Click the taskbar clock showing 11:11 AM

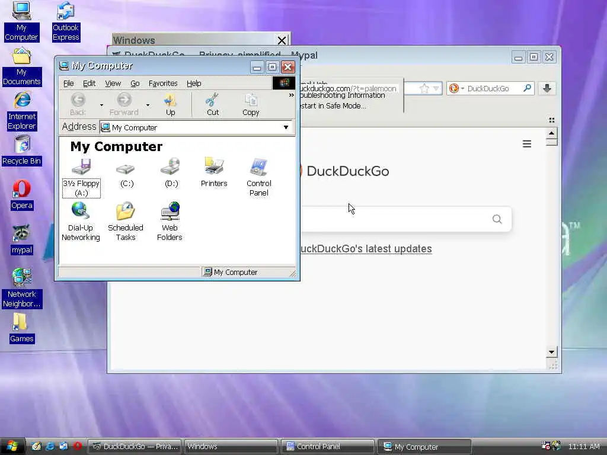coord(584,447)
